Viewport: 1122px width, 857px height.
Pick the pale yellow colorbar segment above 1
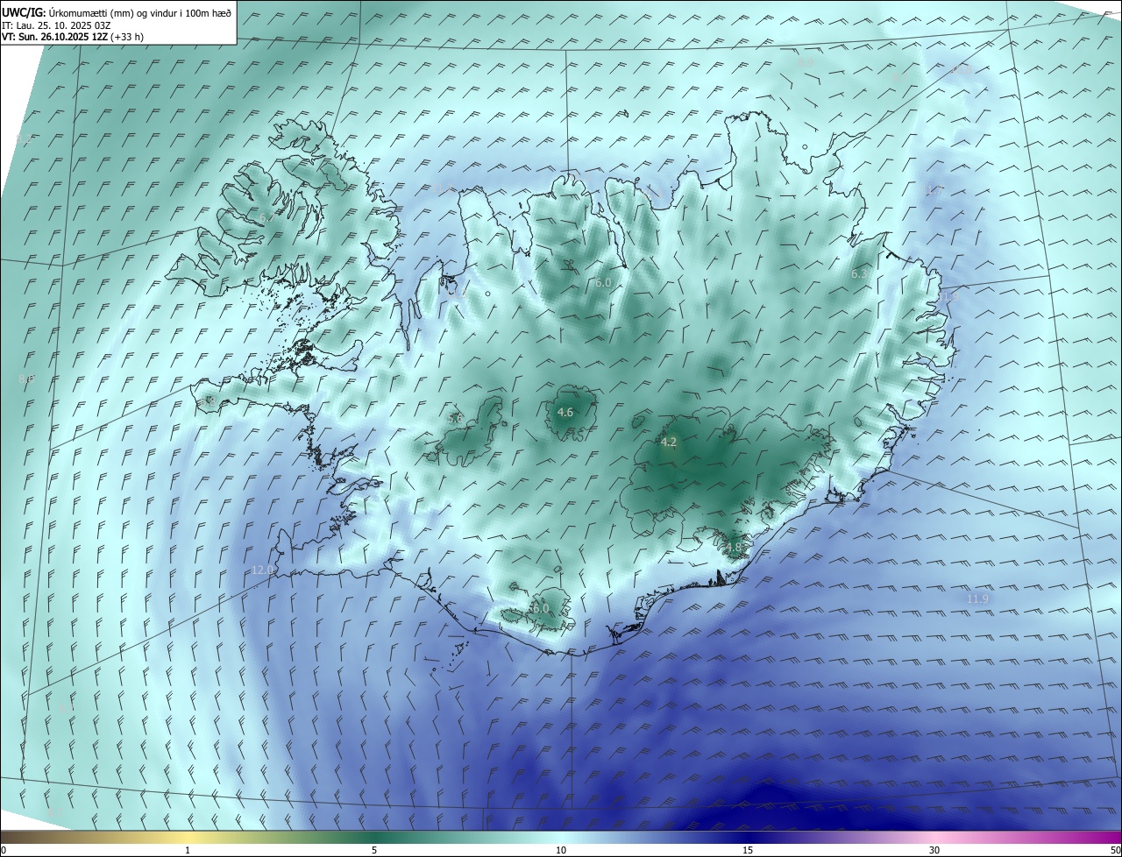coord(188,837)
